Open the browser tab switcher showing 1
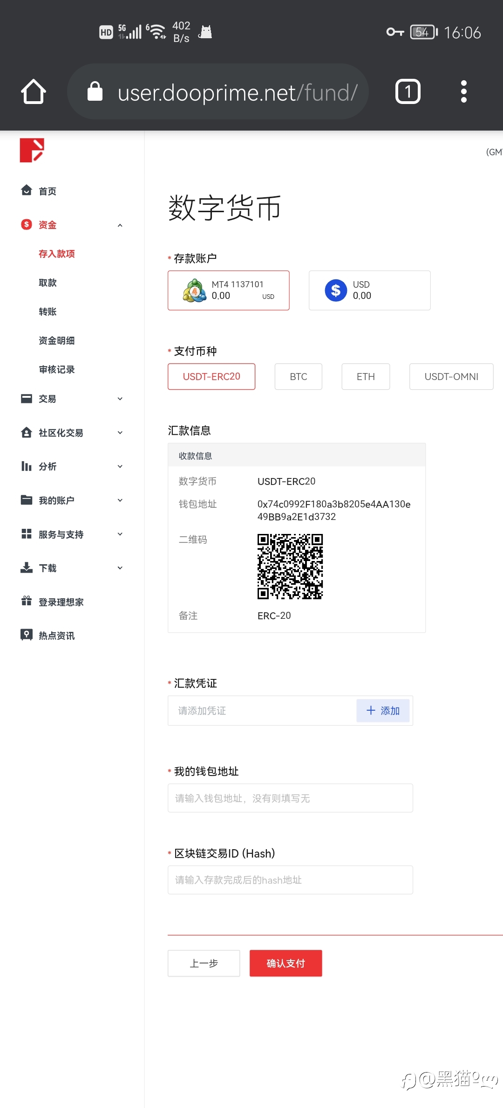Viewport: 503px width, 1108px height. click(408, 91)
